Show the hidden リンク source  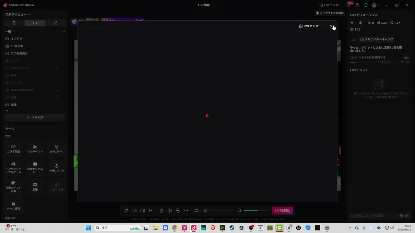coord(57,61)
